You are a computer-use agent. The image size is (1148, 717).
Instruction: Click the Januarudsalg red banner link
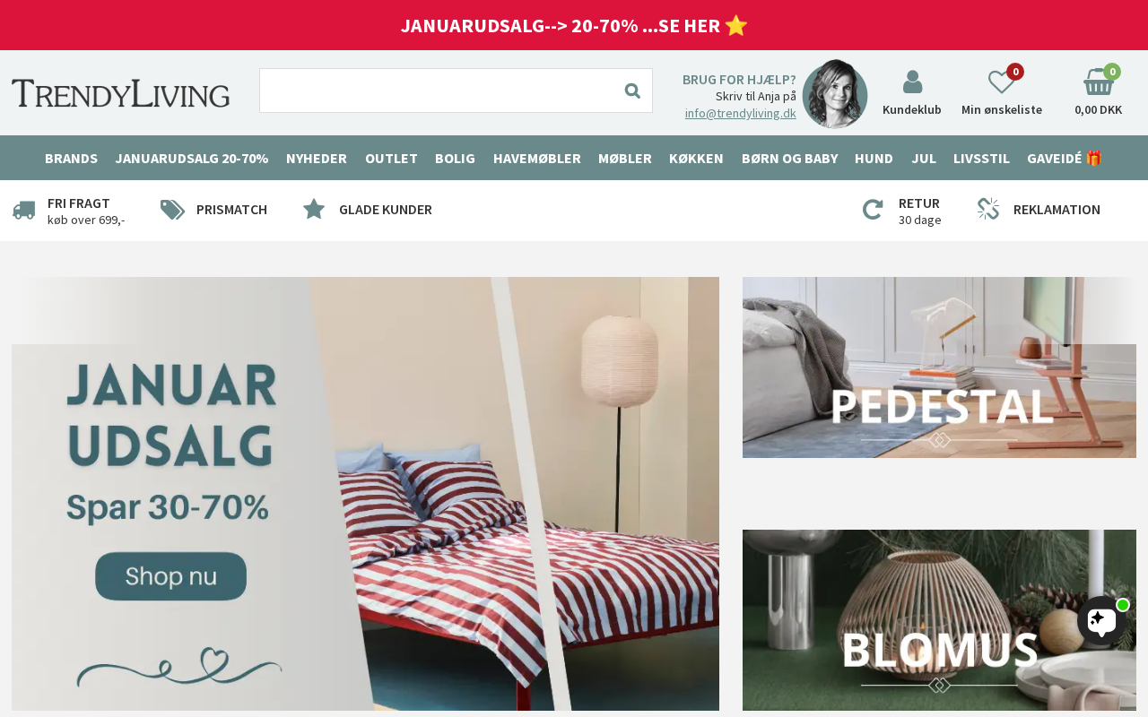tap(574, 25)
